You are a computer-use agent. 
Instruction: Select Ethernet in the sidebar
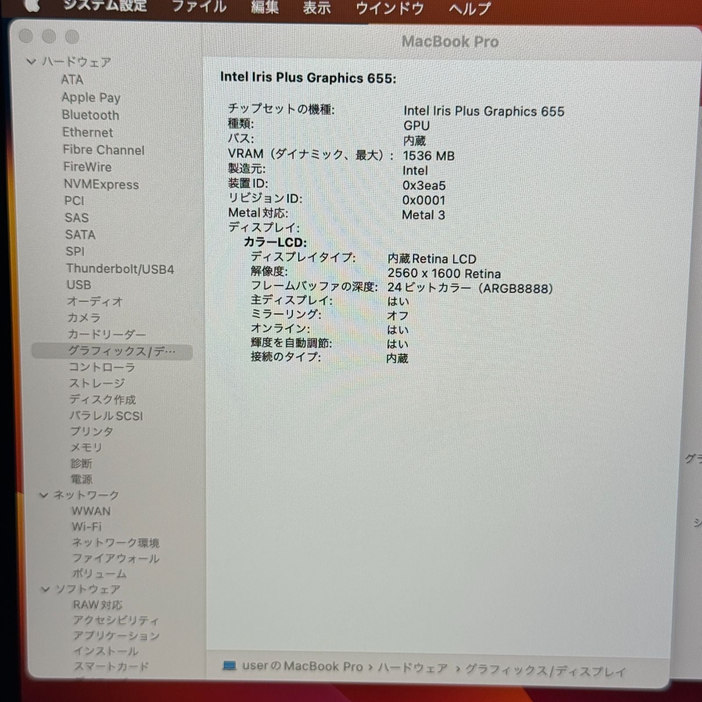[x=88, y=132]
